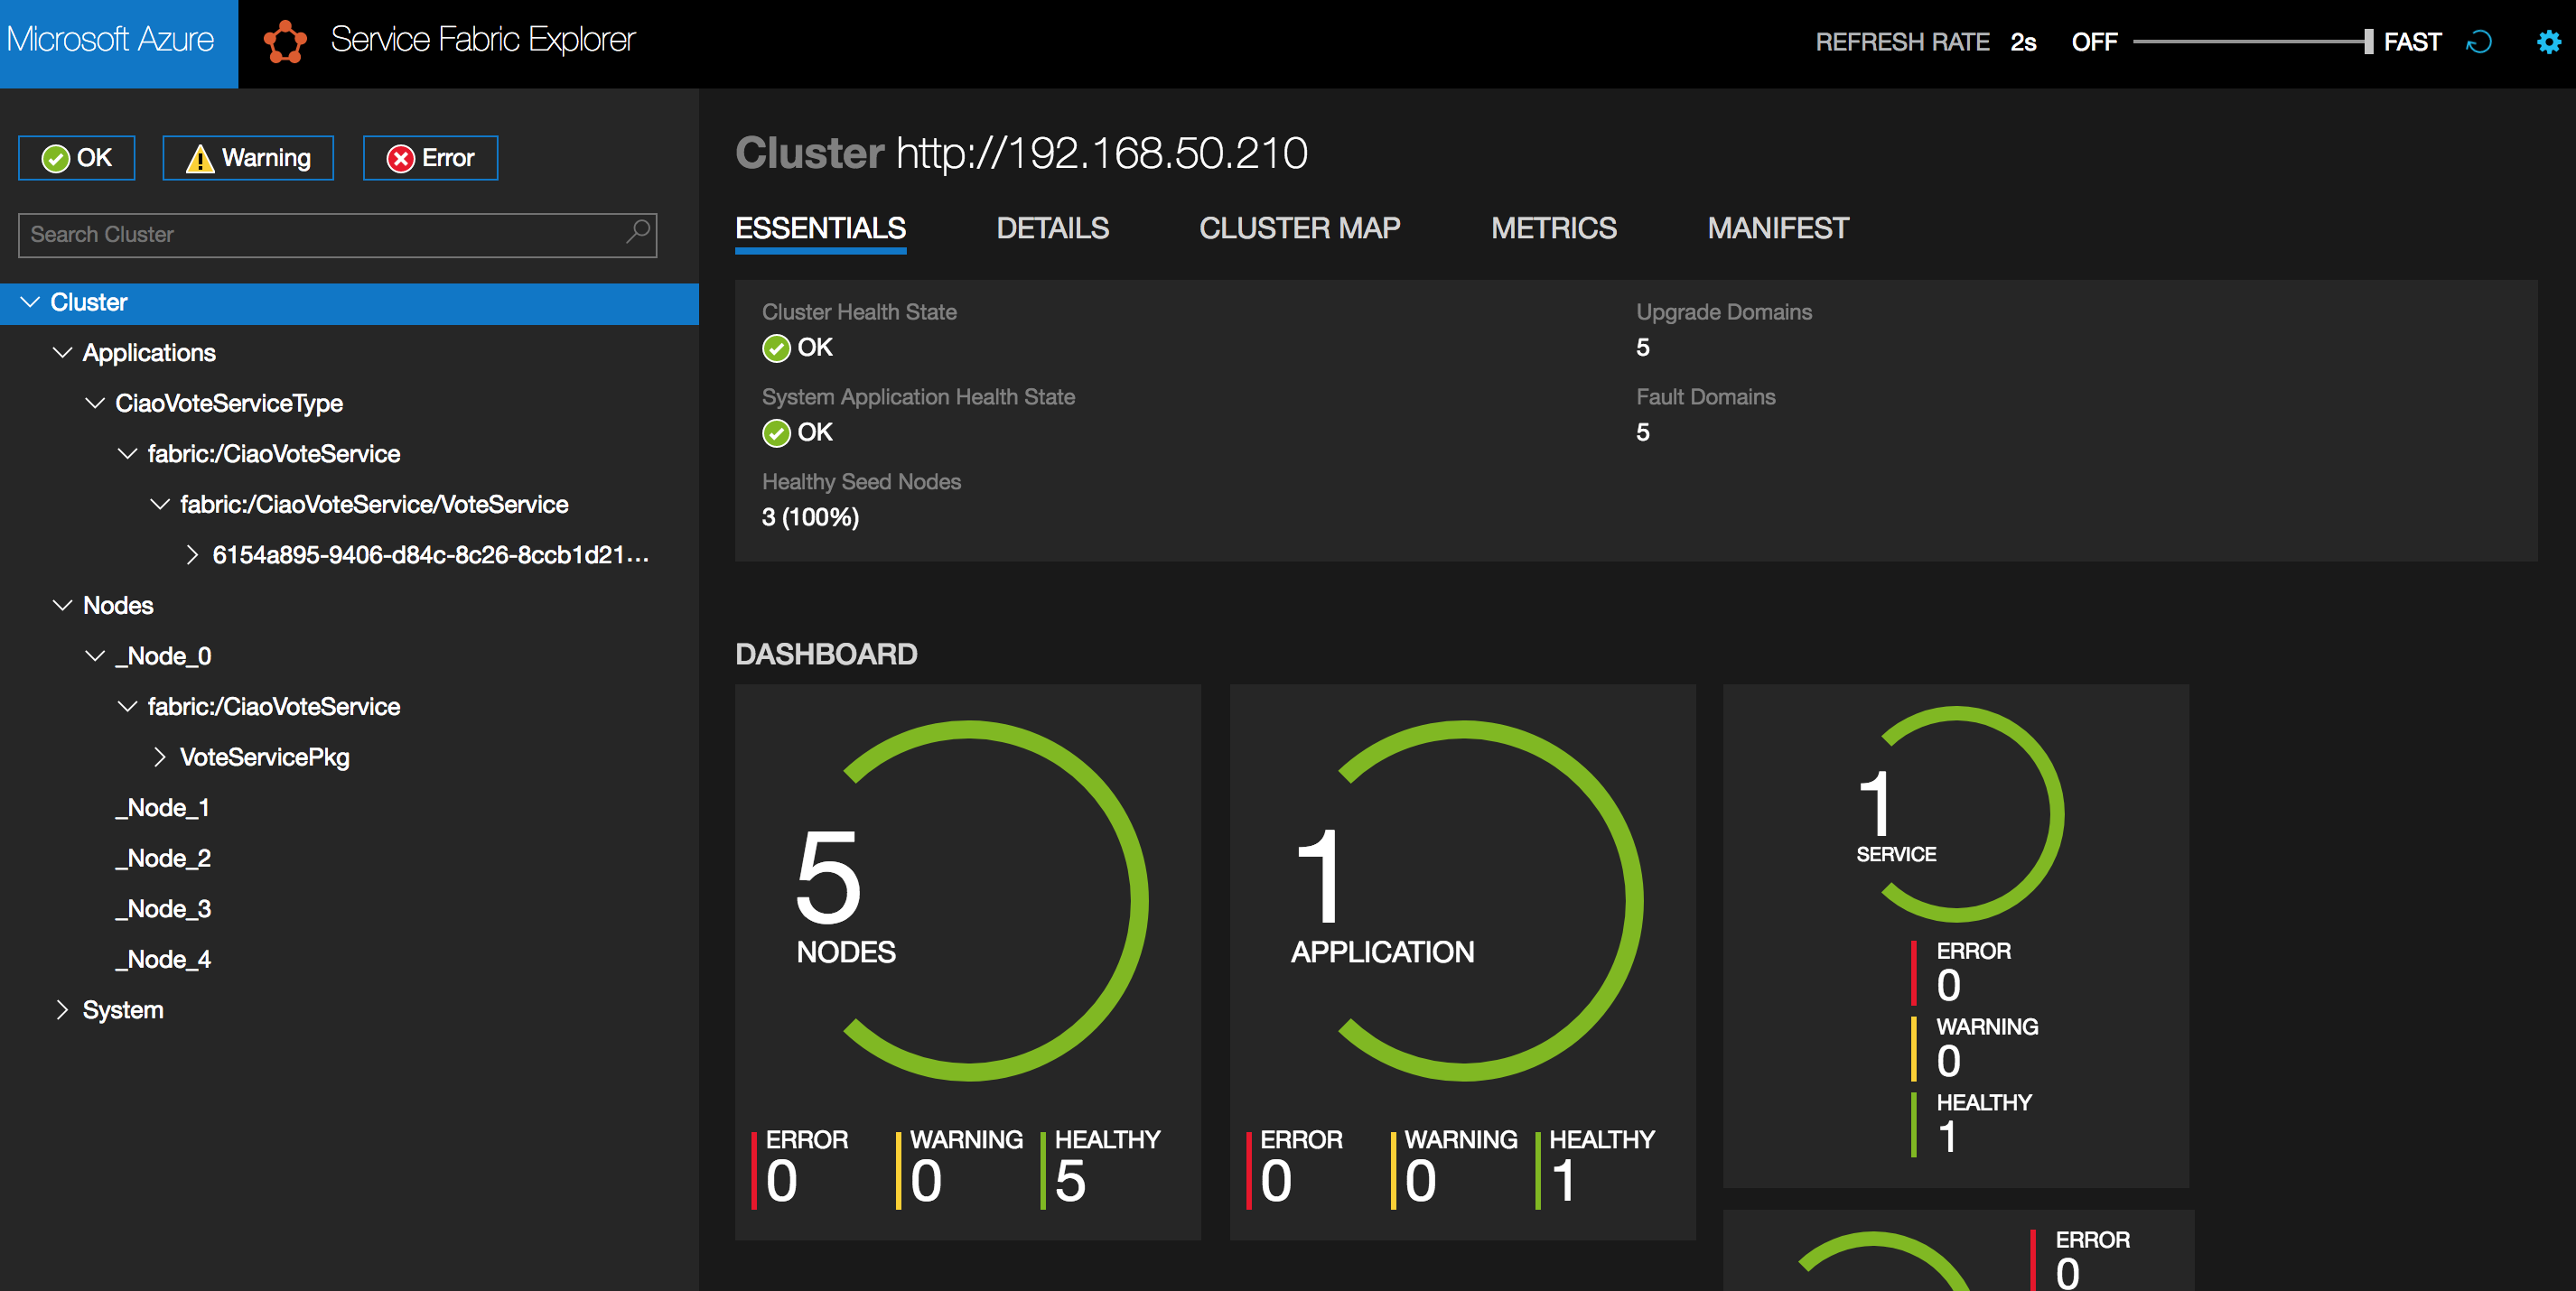Expand the System tree node
The height and width of the screenshot is (1291, 2576).
[x=62, y=1009]
